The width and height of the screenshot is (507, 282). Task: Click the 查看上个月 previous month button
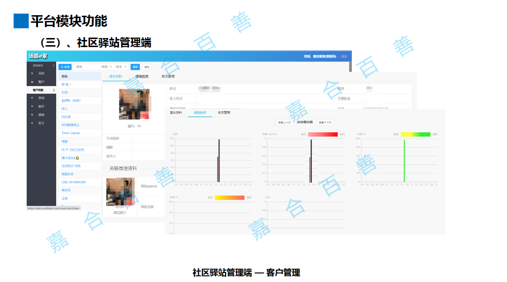285,122
